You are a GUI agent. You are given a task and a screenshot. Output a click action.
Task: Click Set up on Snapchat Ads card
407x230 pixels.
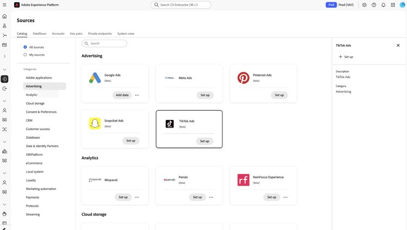pyautogui.click(x=131, y=140)
